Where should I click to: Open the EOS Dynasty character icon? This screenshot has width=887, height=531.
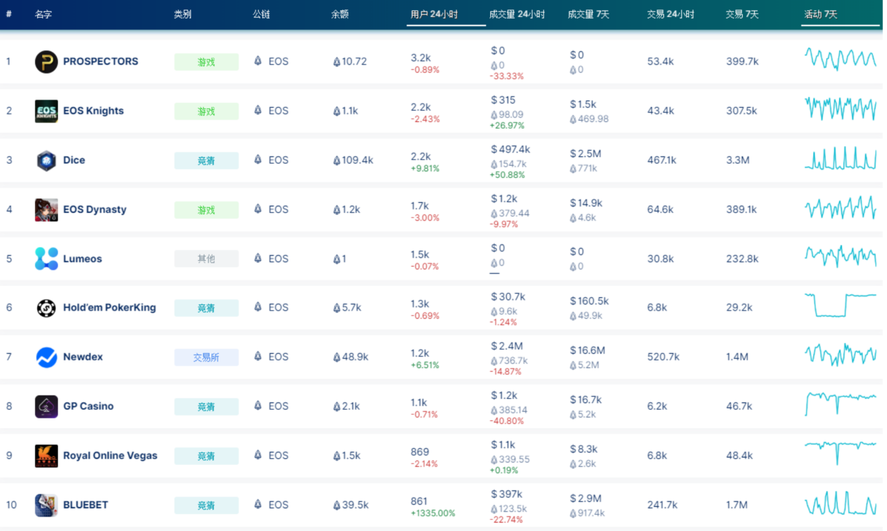(x=47, y=210)
